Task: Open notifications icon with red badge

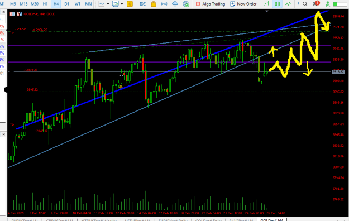Action: point(316,3)
